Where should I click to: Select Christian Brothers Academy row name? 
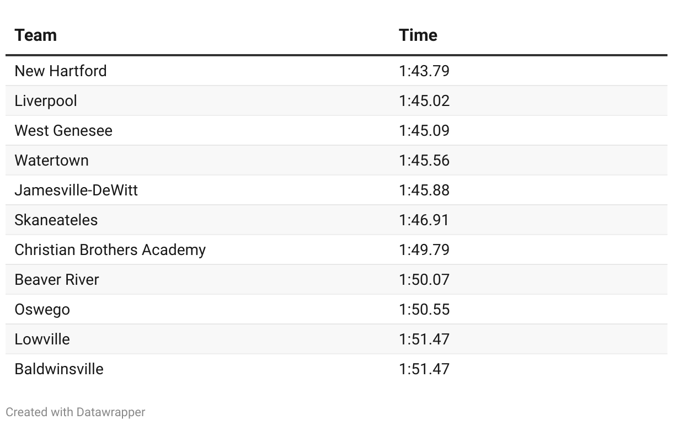(x=110, y=250)
